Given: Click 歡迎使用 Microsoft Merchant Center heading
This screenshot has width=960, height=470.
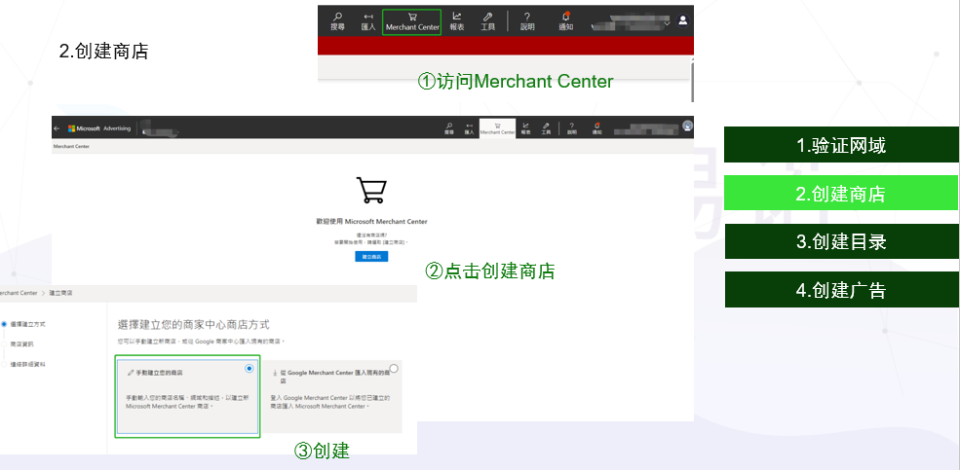Looking at the screenshot, I should click(371, 221).
